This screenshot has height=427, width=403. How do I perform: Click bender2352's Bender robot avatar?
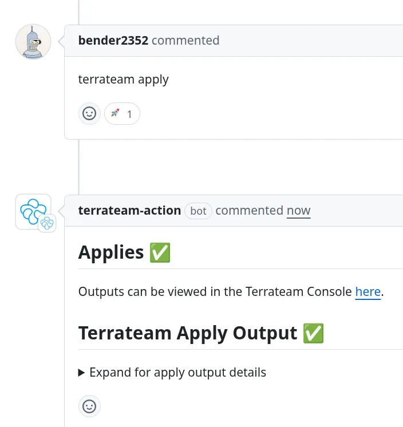[33, 42]
